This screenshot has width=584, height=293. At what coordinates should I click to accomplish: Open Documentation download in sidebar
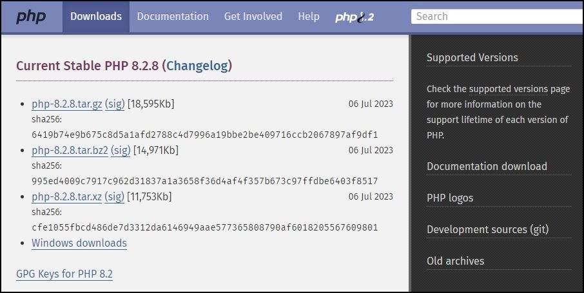click(487, 166)
